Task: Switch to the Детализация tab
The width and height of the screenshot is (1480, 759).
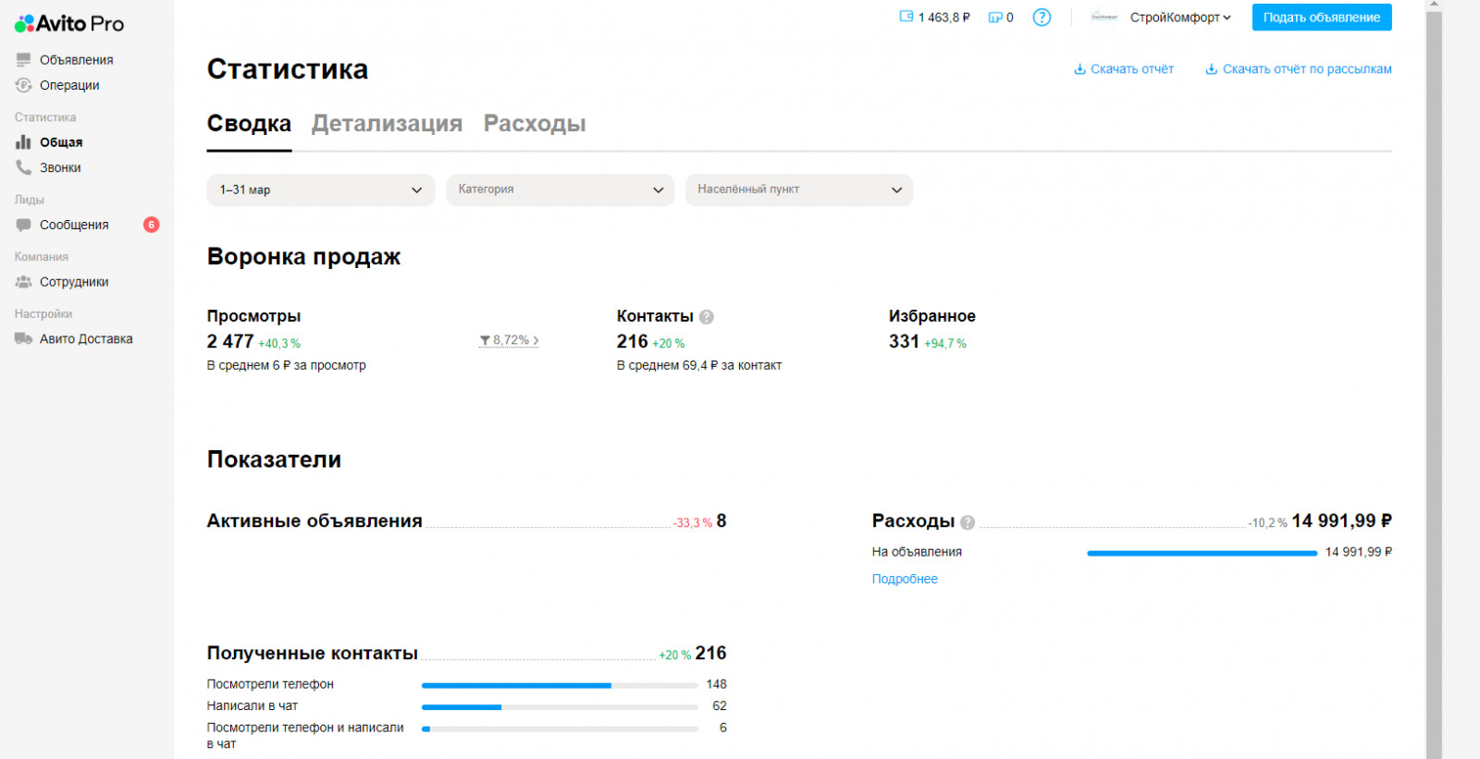Action: coord(387,124)
